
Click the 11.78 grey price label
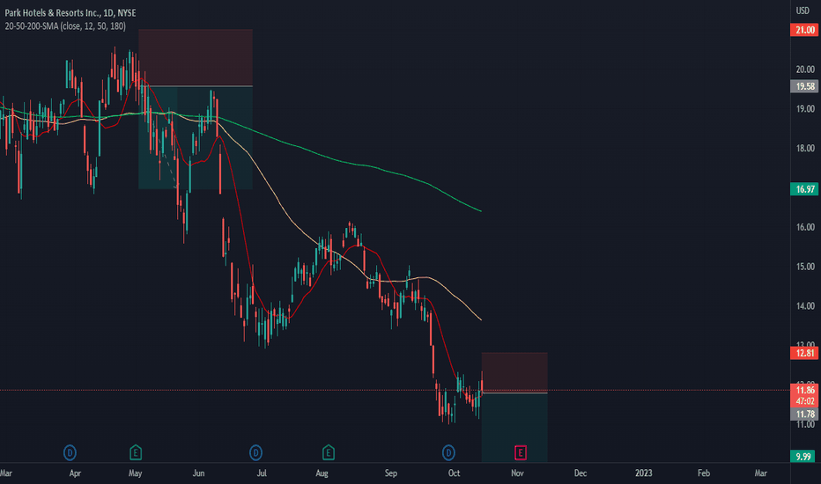click(804, 414)
